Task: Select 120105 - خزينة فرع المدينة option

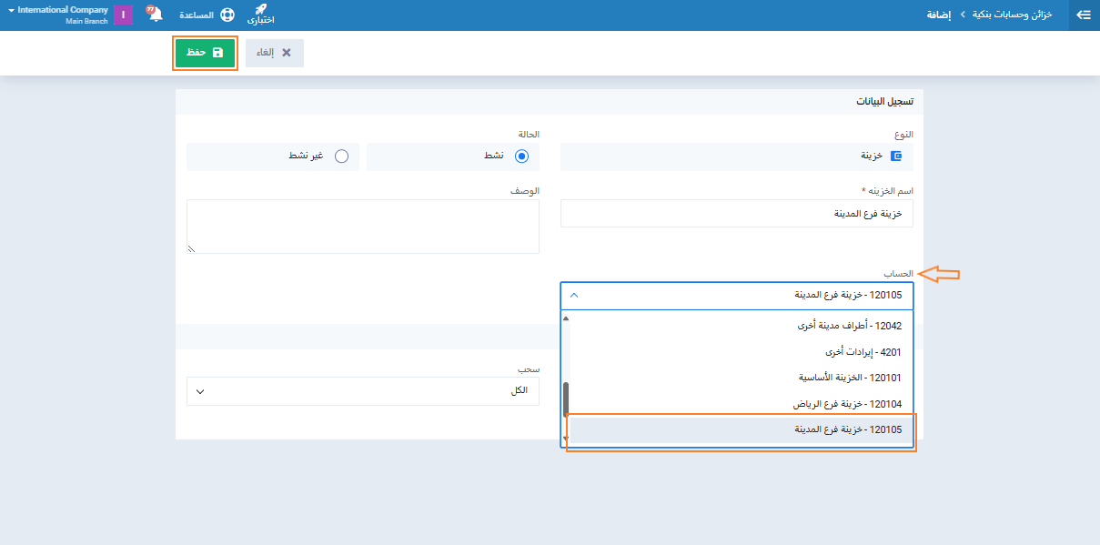Action: click(845, 429)
